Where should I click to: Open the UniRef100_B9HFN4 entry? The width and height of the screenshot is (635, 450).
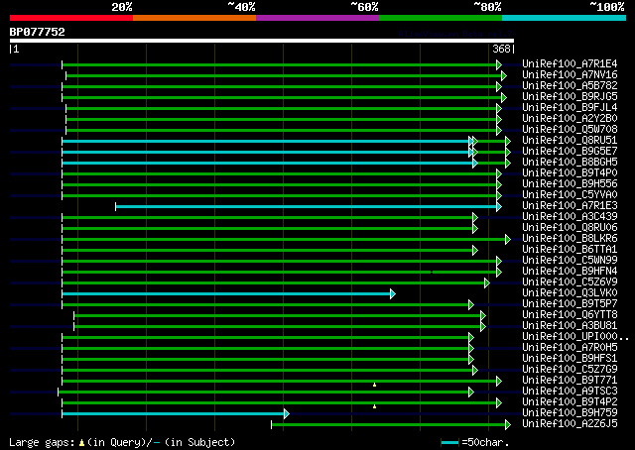pos(570,272)
